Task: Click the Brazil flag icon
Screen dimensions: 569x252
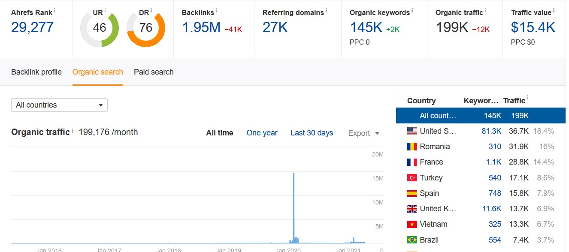Action: [x=412, y=240]
